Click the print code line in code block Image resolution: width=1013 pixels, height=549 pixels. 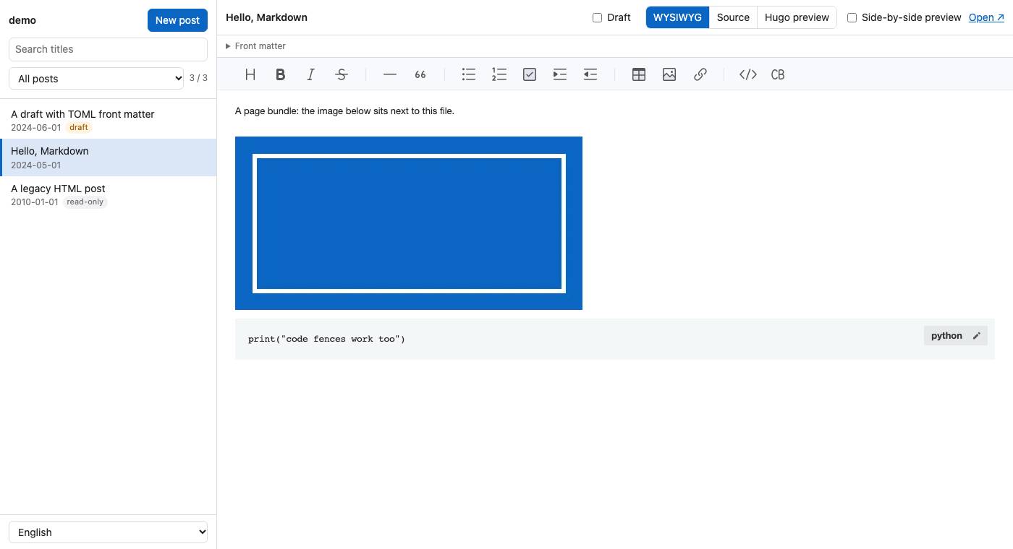pos(326,339)
